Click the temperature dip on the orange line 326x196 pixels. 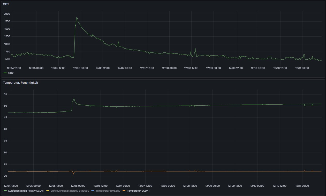click(73, 174)
